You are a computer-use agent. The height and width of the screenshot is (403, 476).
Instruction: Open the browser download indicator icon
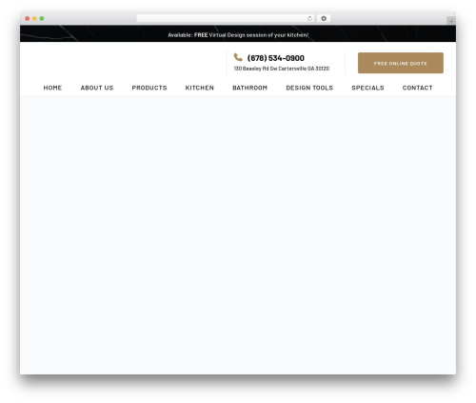(324, 19)
